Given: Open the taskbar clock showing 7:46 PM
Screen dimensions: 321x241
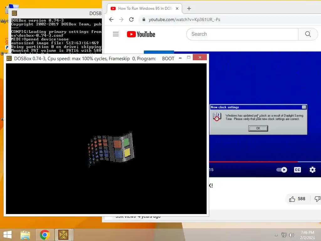Looking at the screenshot, I should 307,235.
